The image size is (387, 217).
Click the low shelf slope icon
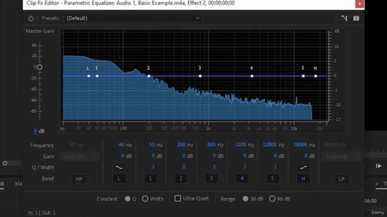click(119, 168)
